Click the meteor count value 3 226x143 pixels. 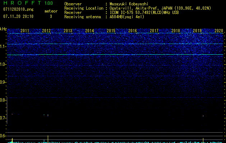51,16
